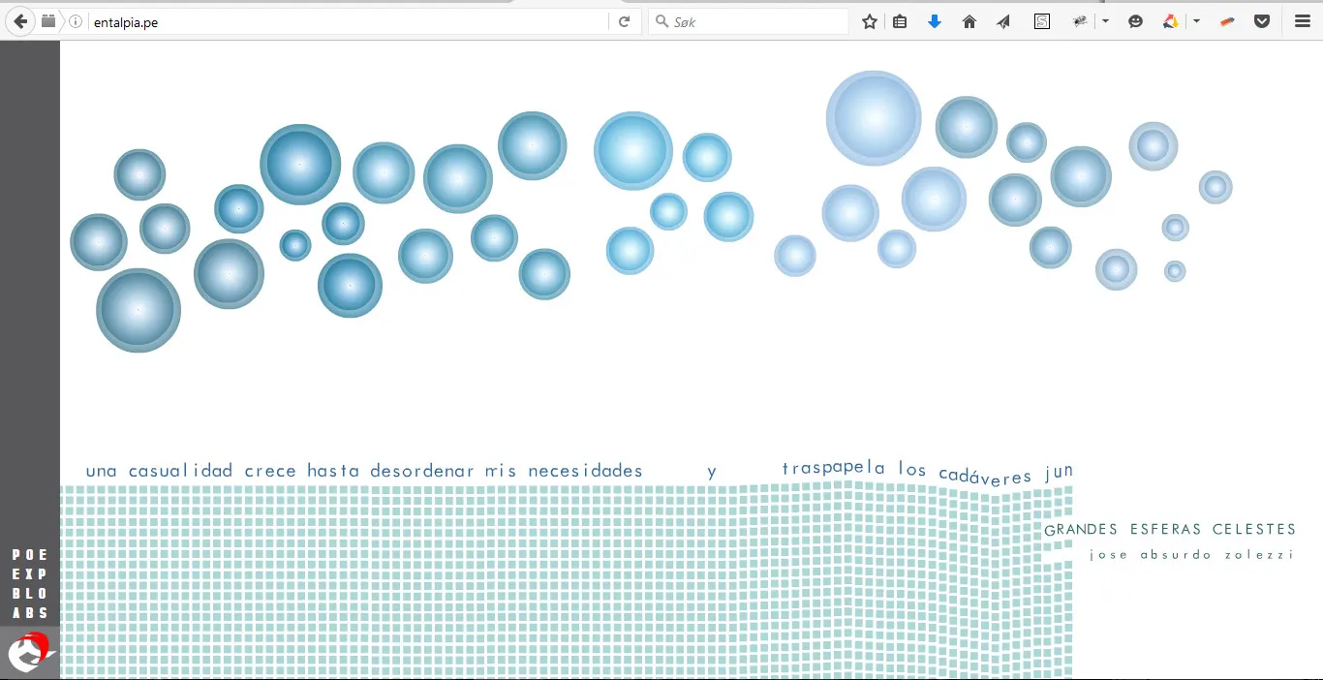This screenshot has width=1323, height=680.
Task: Expand dropdown arrow beside the bug extension icon
Action: coord(1105,21)
